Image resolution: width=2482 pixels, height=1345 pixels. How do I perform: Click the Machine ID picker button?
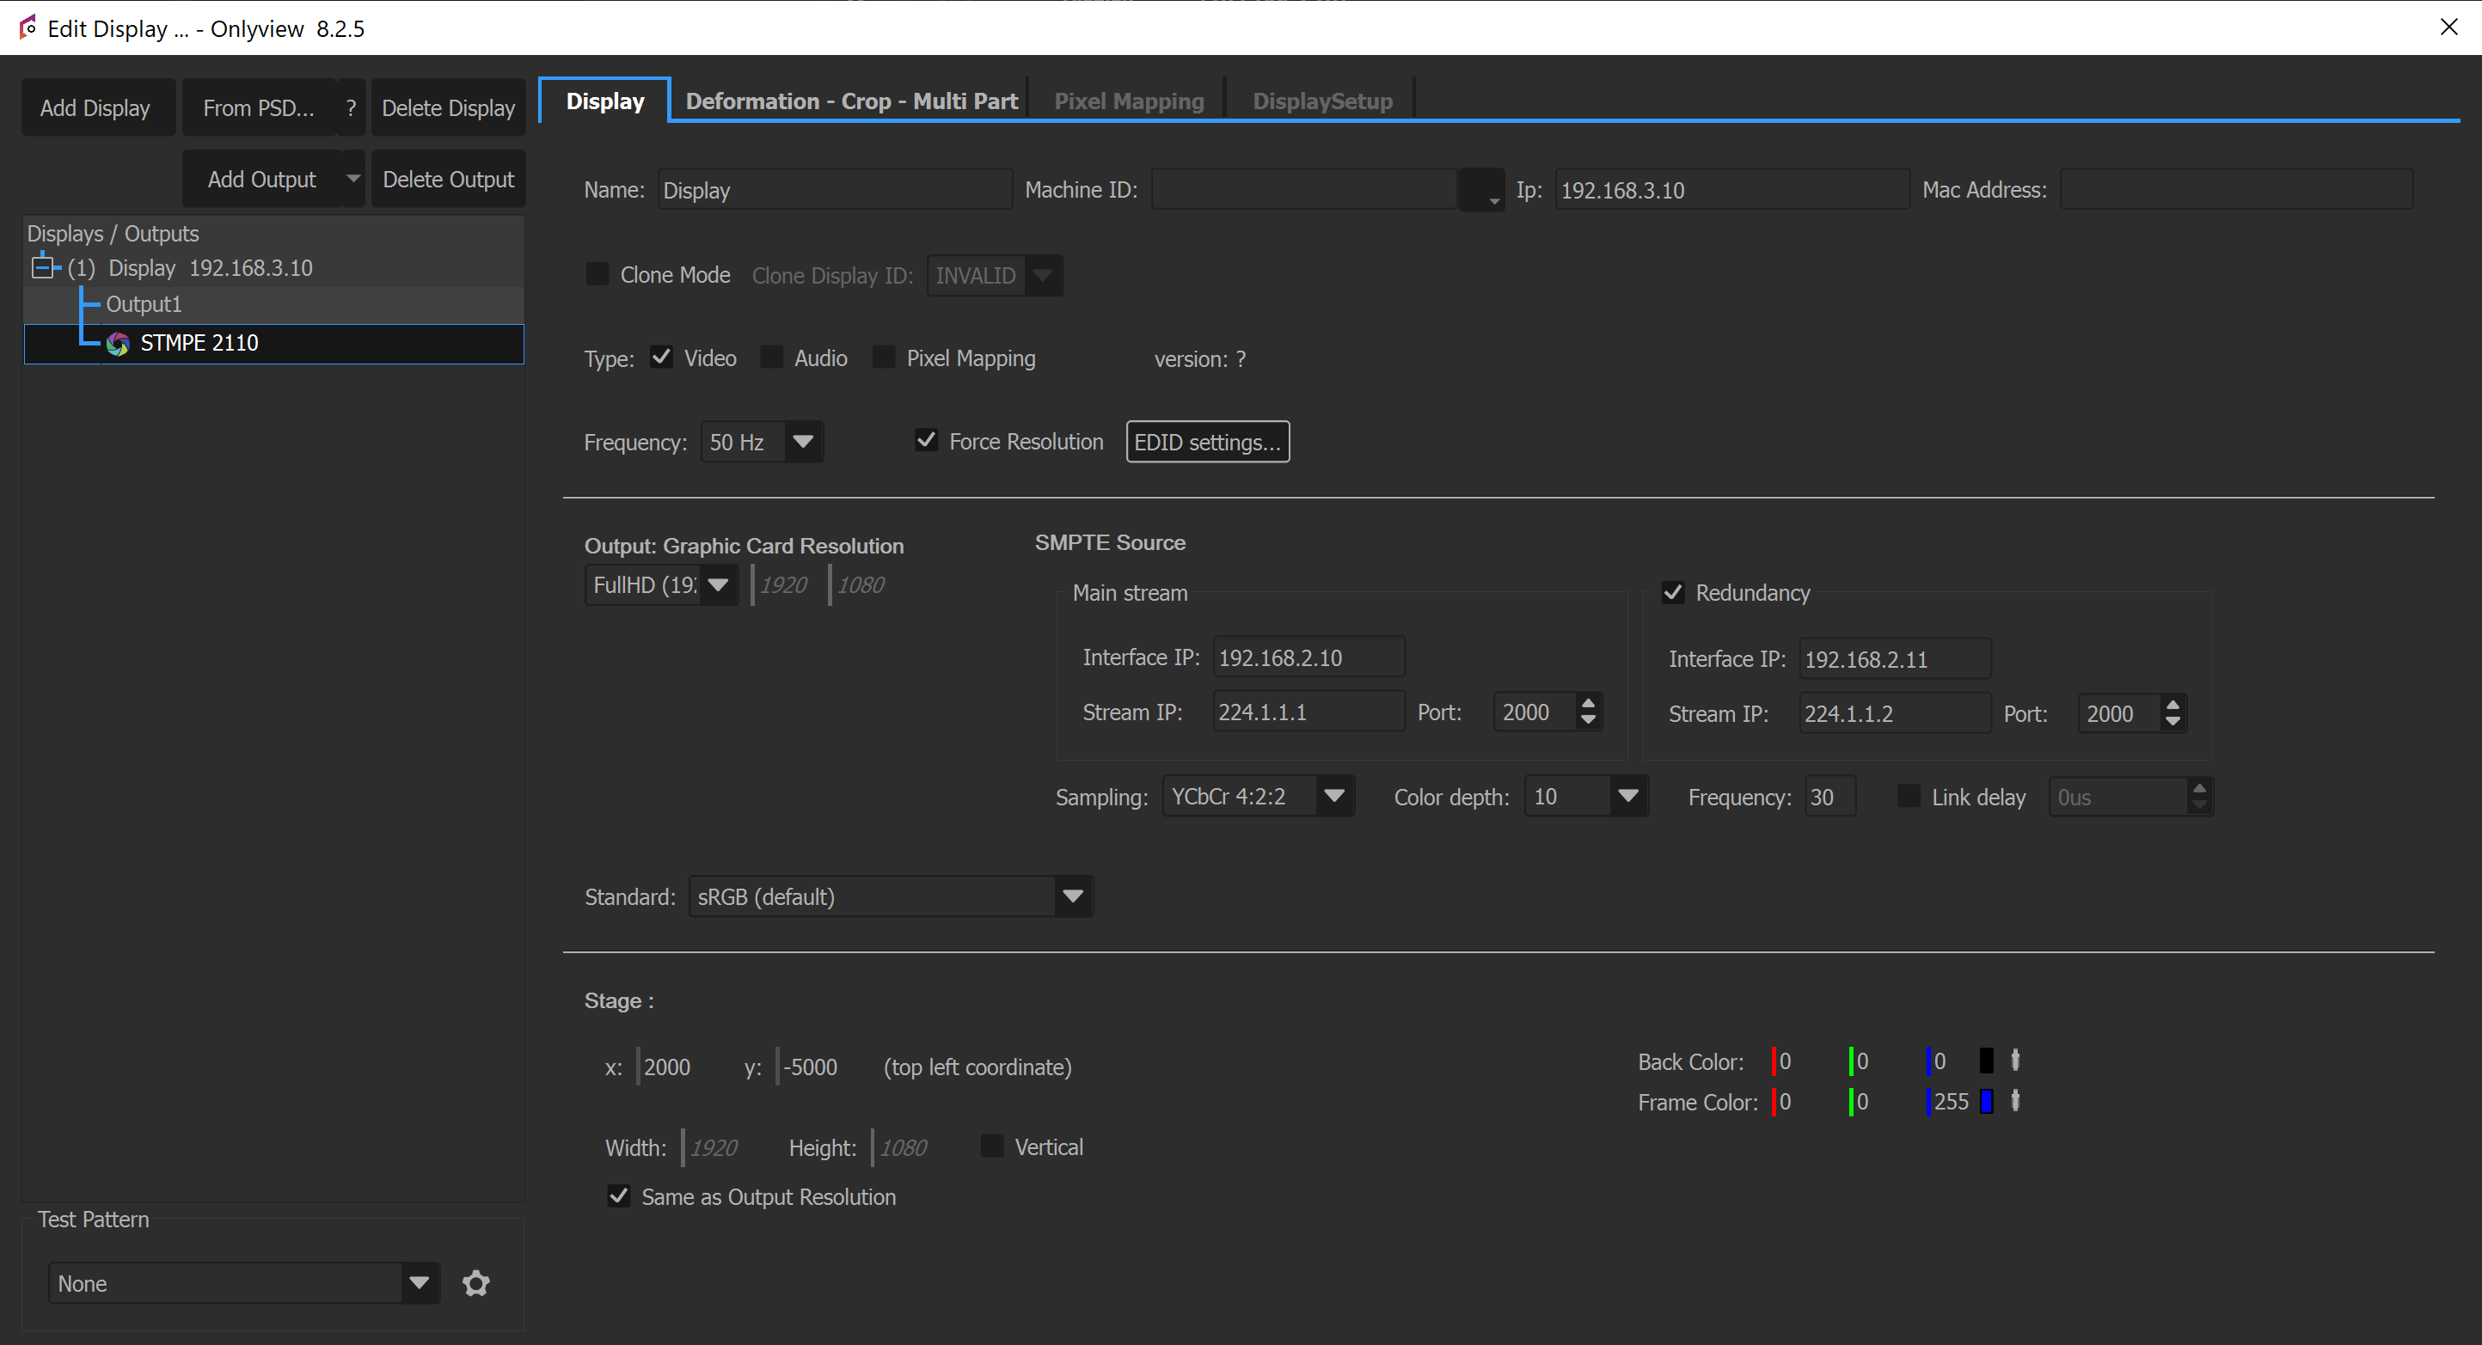[x=1482, y=190]
